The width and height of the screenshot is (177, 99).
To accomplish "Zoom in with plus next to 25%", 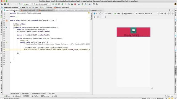I will (165, 13).
